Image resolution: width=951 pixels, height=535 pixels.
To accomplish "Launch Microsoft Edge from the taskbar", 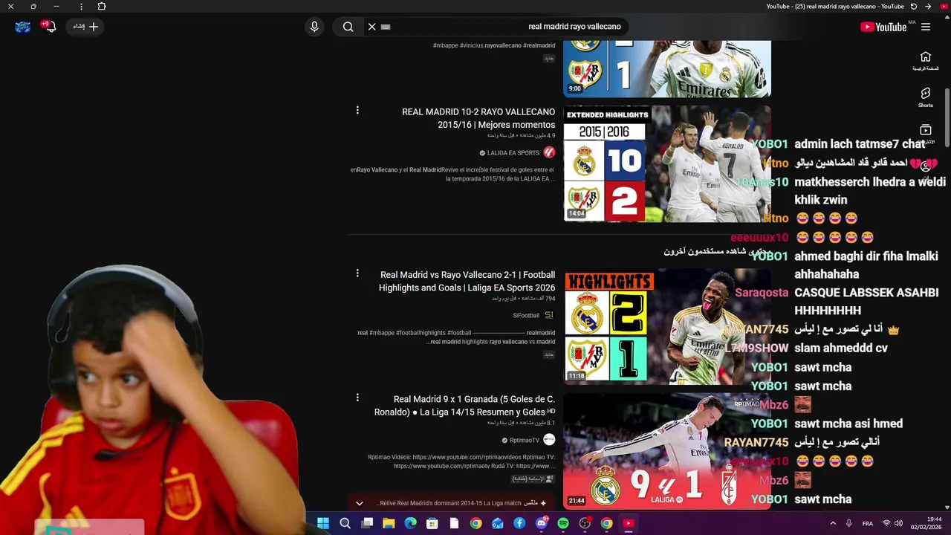I will coord(410,523).
